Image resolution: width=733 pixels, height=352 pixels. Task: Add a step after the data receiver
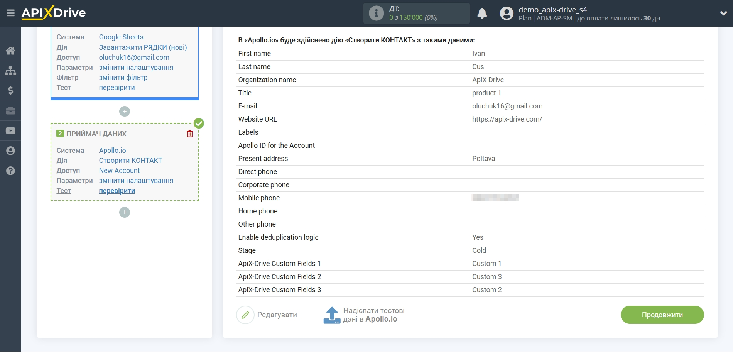124,212
